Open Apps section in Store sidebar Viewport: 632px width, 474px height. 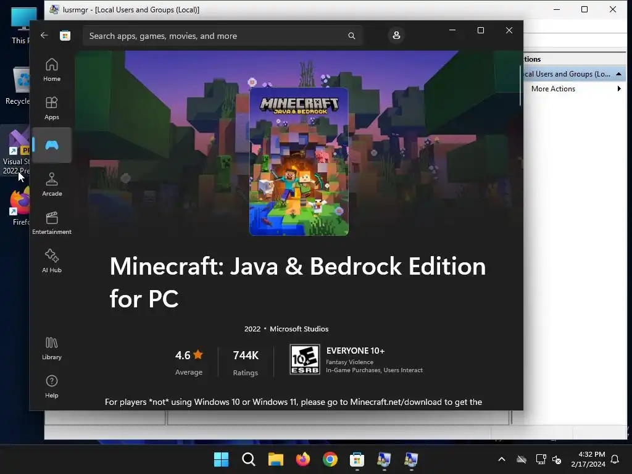[x=52, y=108]
